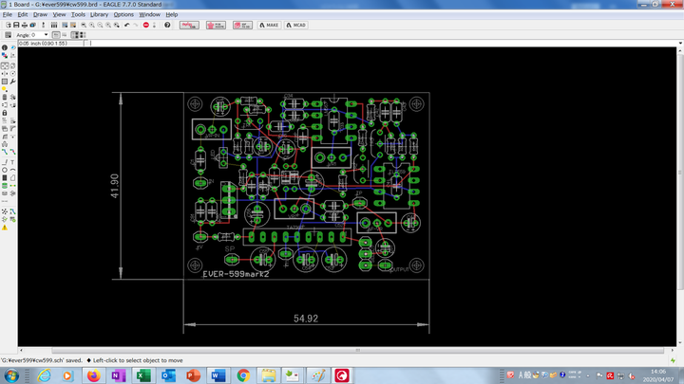The image size is (684, 384).
Task: Click the red Stop command icon
Action: coord(145,25)
